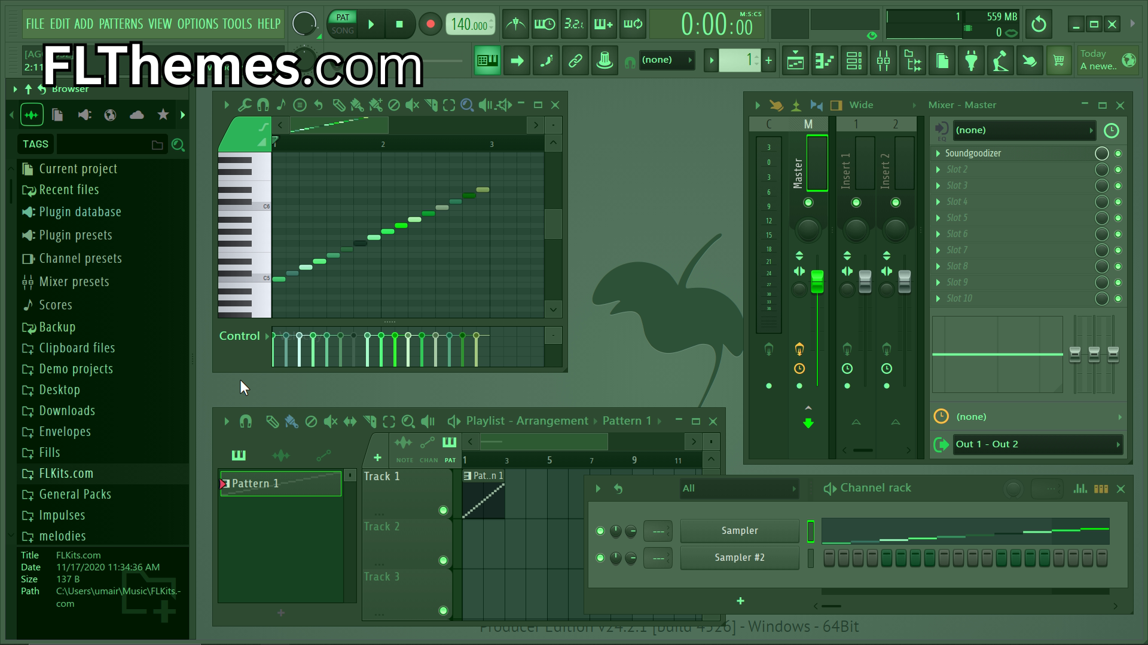The width and height of the screenshot is (1148, 645).
Task: Open Plugin database in browser
Action: [103, 212]
